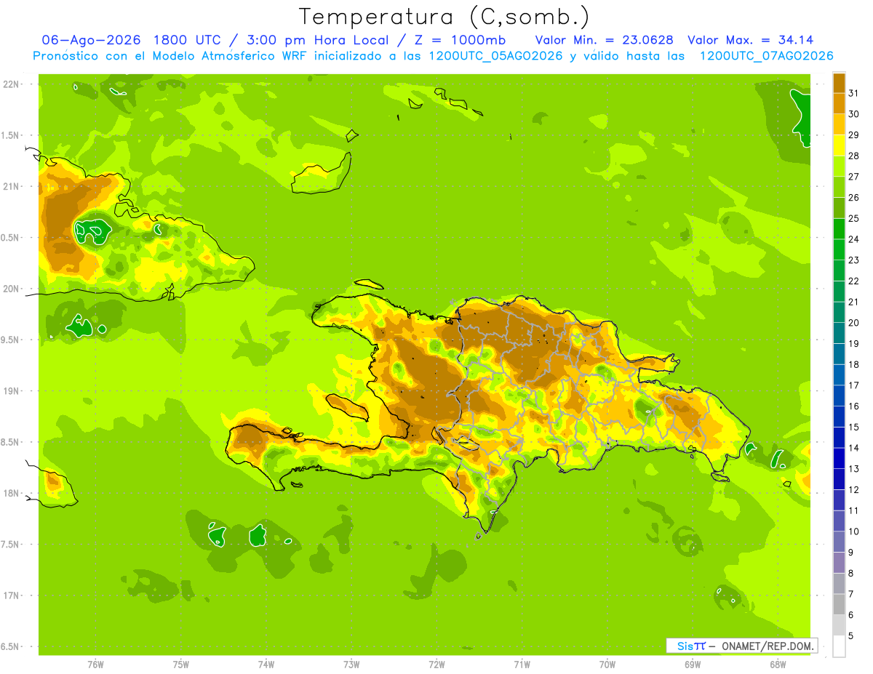
Task: Click the "70W" longitude axis label
Action: [607, 665]
